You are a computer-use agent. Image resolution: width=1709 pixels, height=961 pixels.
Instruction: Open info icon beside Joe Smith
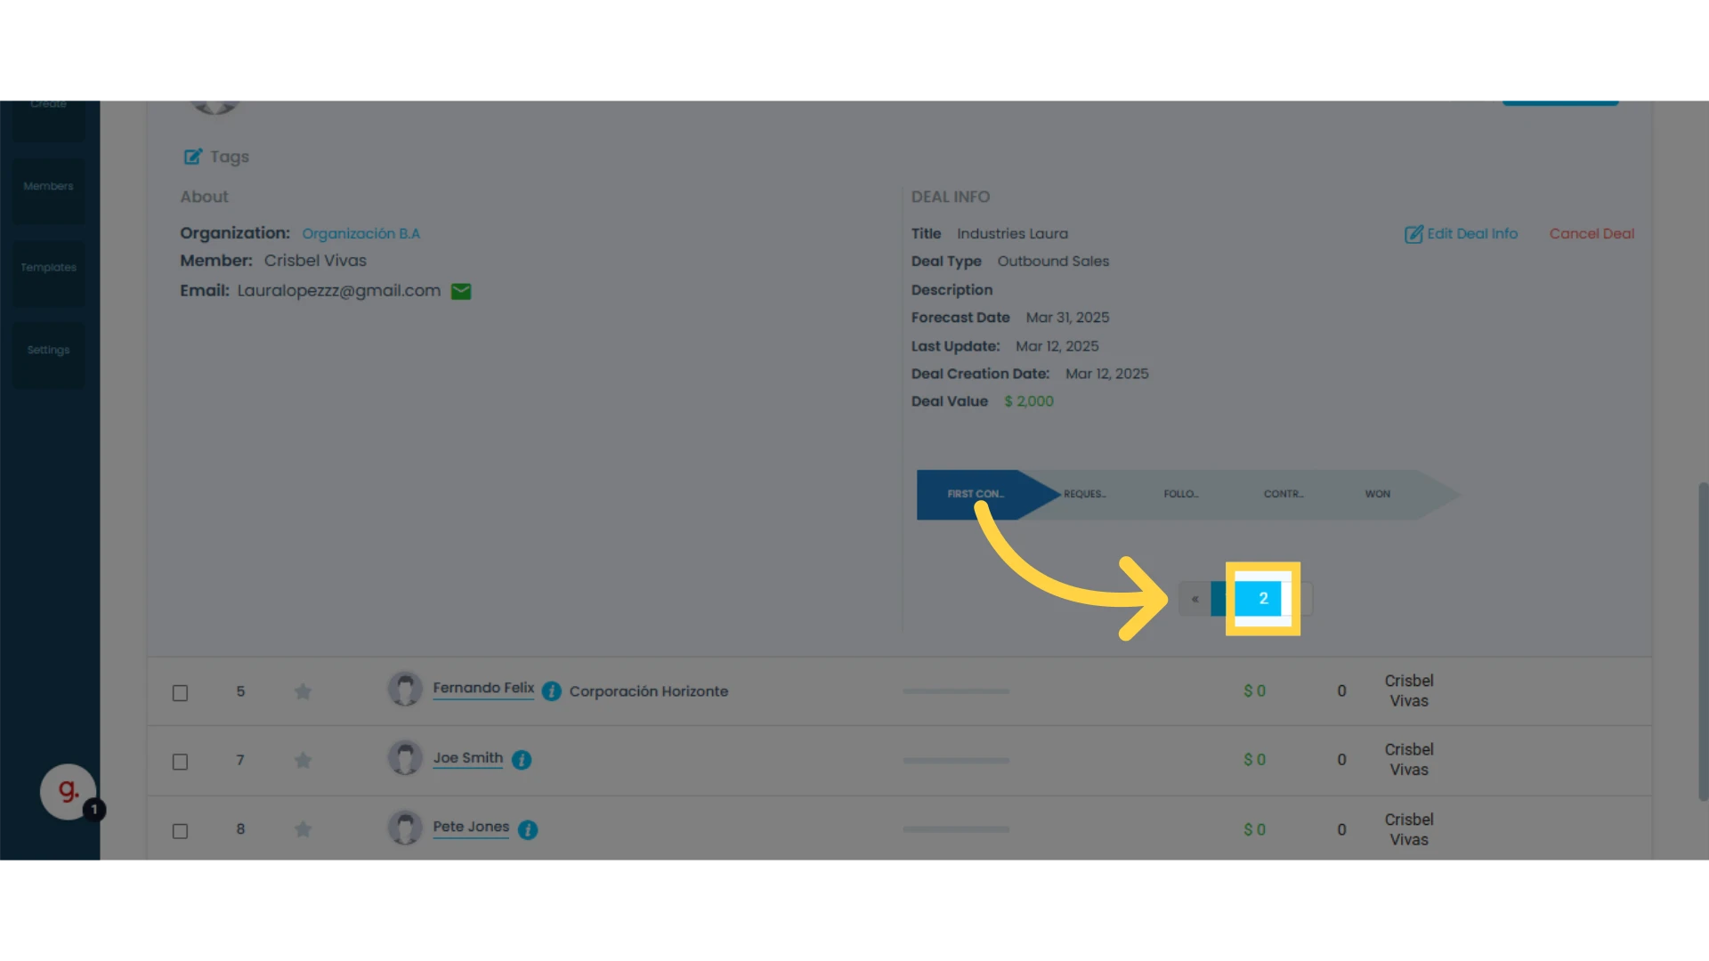[522, 760]
